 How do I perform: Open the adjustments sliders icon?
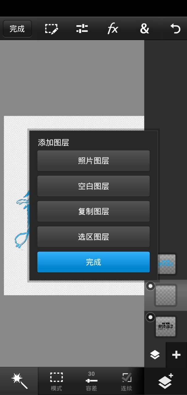click(x=82, y=29)
